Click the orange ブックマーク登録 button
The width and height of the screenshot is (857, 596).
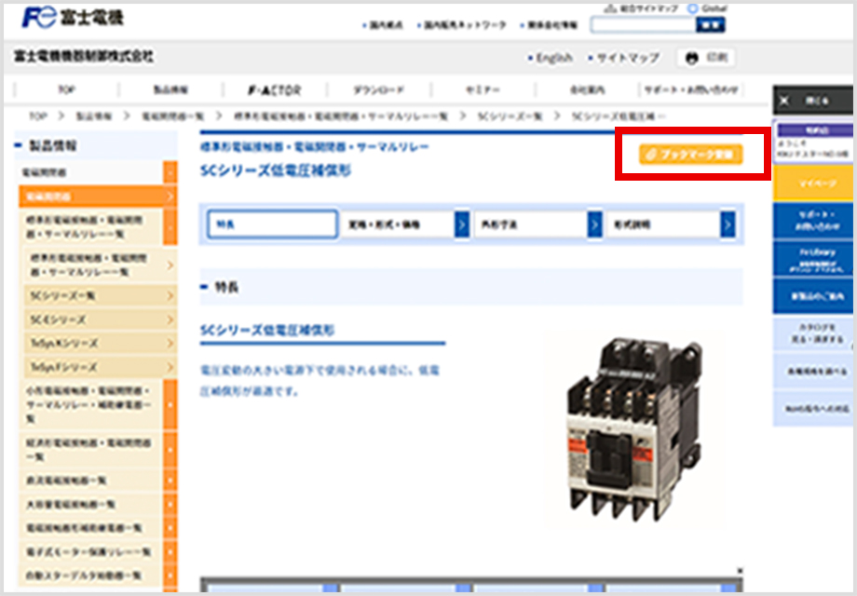(x=691, y=155)
